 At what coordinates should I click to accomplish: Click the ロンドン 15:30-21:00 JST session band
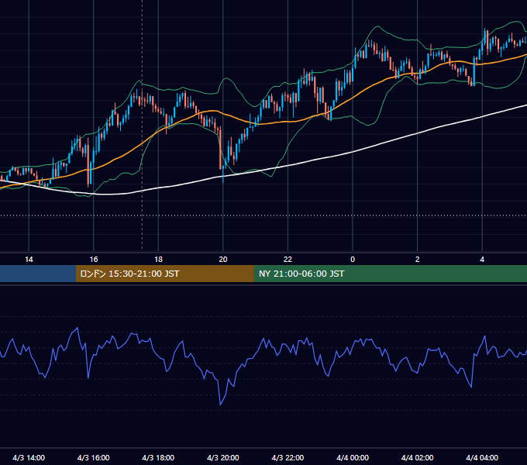164,274
